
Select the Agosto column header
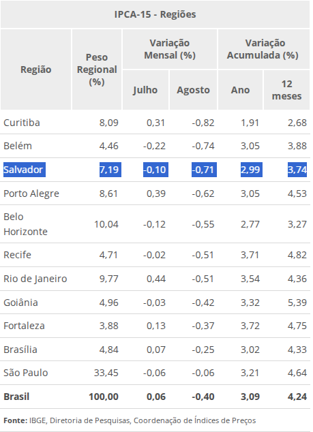(x=193, y=90)
